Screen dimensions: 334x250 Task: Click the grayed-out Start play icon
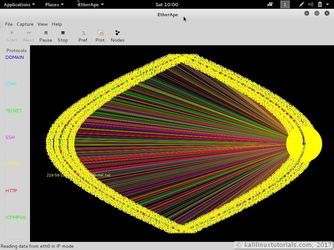click(x=12, y=33)
